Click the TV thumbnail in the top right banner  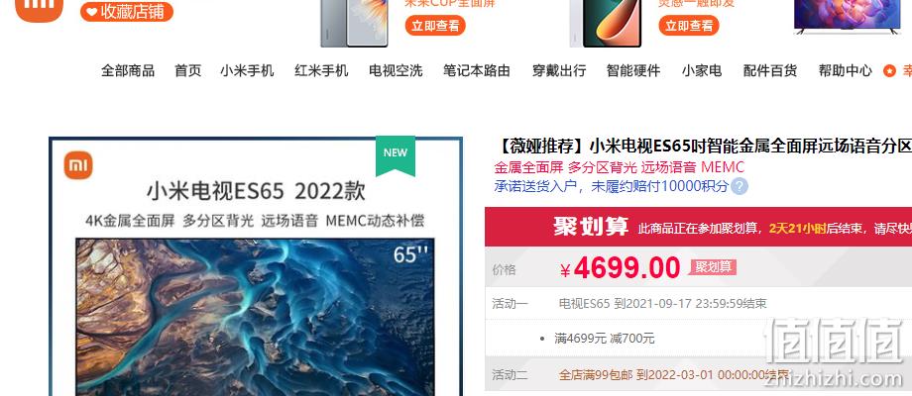click(848, 16)
